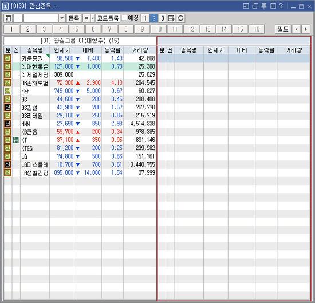The height and width of the screenshot is (303, 315).
Task: Switch to group tab 1
Action: (x=11, y=29)
